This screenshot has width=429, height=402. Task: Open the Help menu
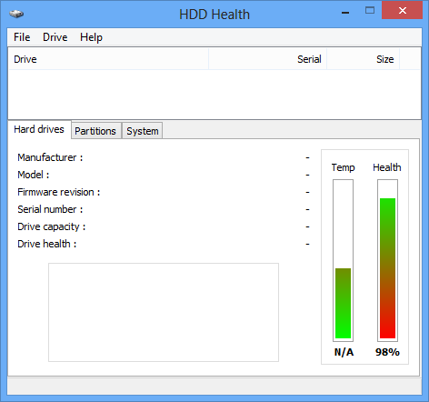tap(91, 37)
